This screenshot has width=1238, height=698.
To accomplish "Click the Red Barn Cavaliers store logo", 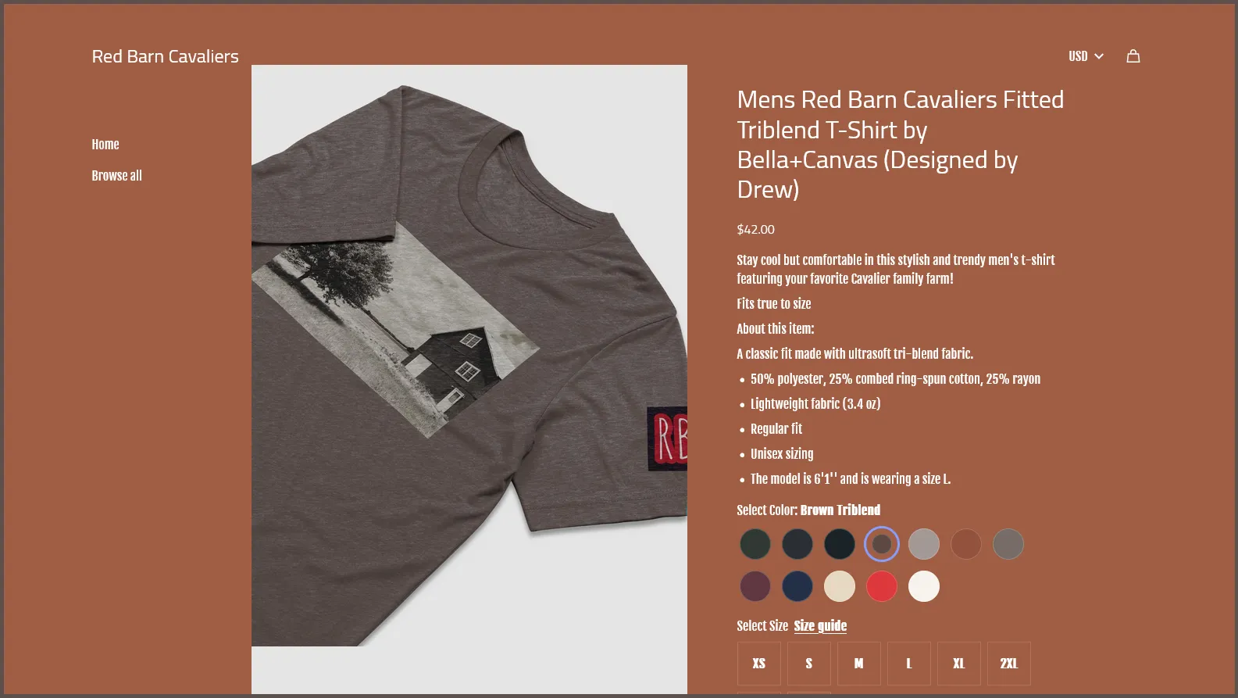I will pyautogui.click(x=165, y=56).
